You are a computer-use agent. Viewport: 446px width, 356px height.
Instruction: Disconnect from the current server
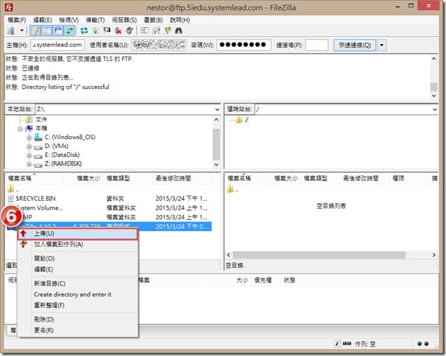pos(118,30)
